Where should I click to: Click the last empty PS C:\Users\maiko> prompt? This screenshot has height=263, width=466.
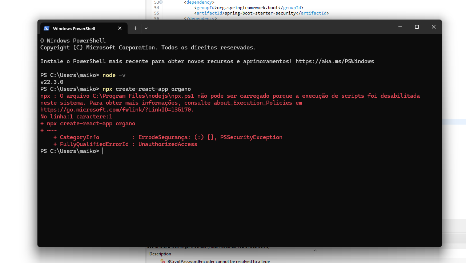70,151
